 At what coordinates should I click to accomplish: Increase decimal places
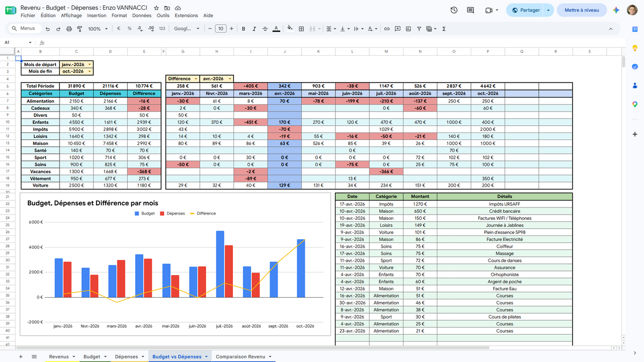click(x=151, y=29)
